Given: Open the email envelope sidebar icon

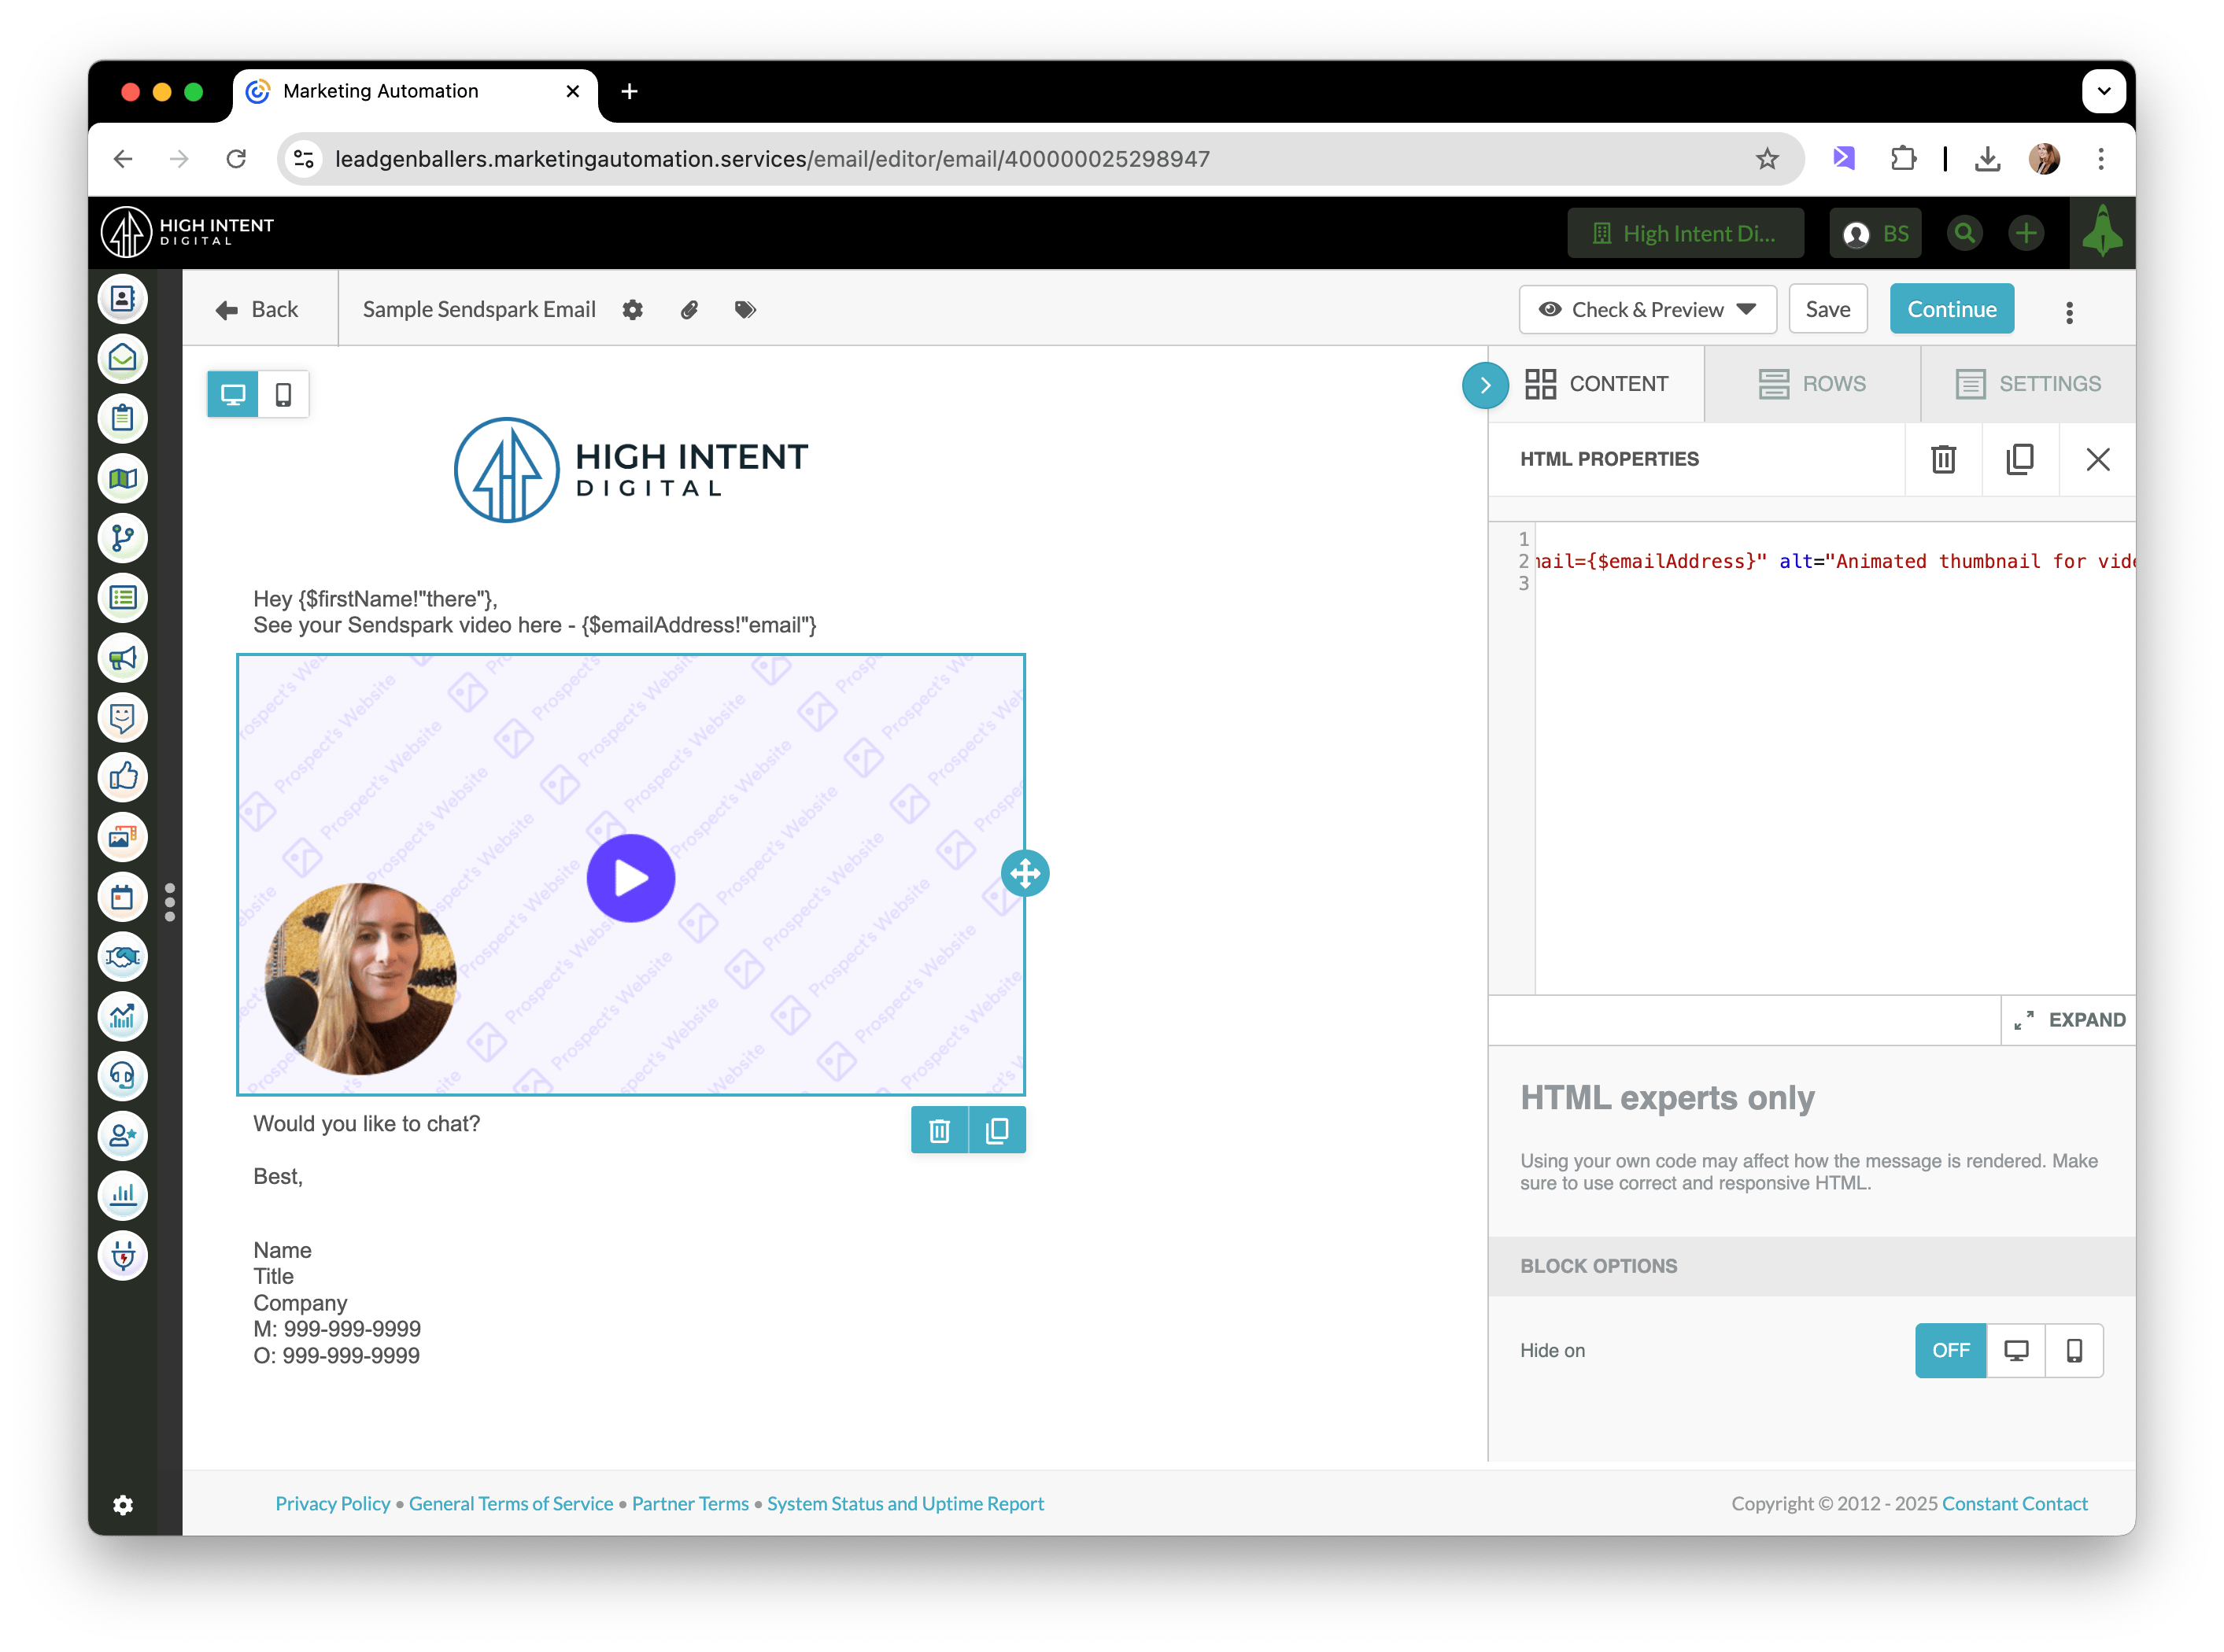Looking at the screenshot, I should [123, 359].
